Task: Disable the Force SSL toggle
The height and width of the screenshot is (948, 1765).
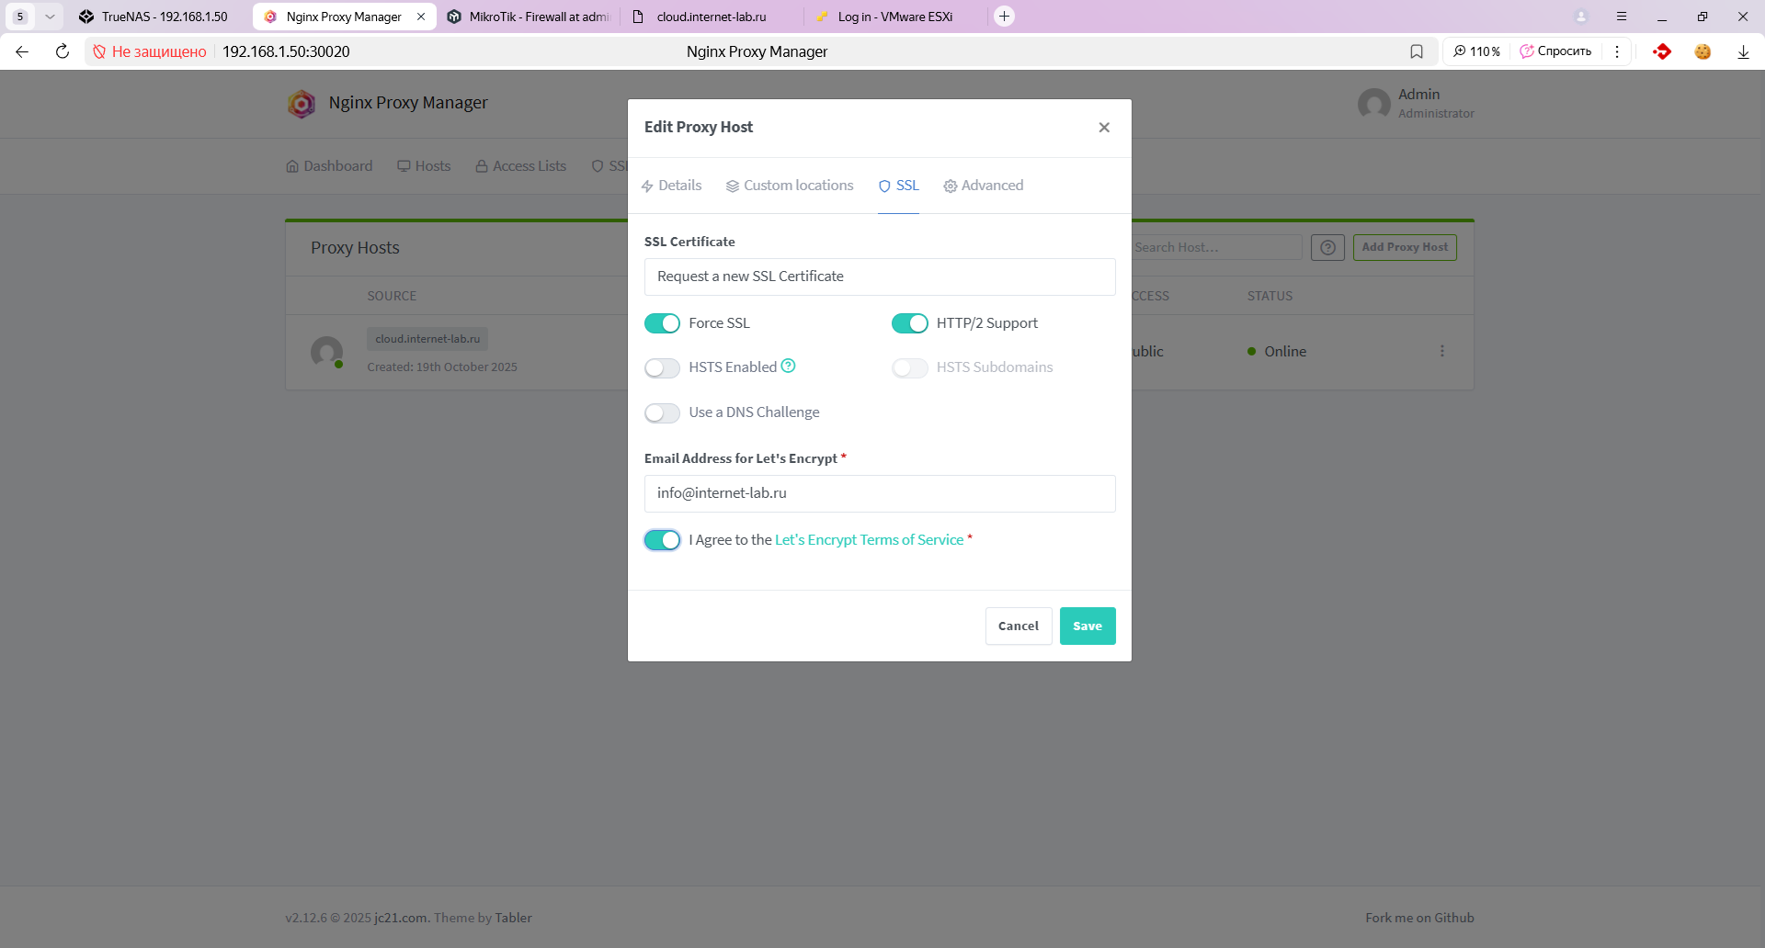Action: click(662, 323)
